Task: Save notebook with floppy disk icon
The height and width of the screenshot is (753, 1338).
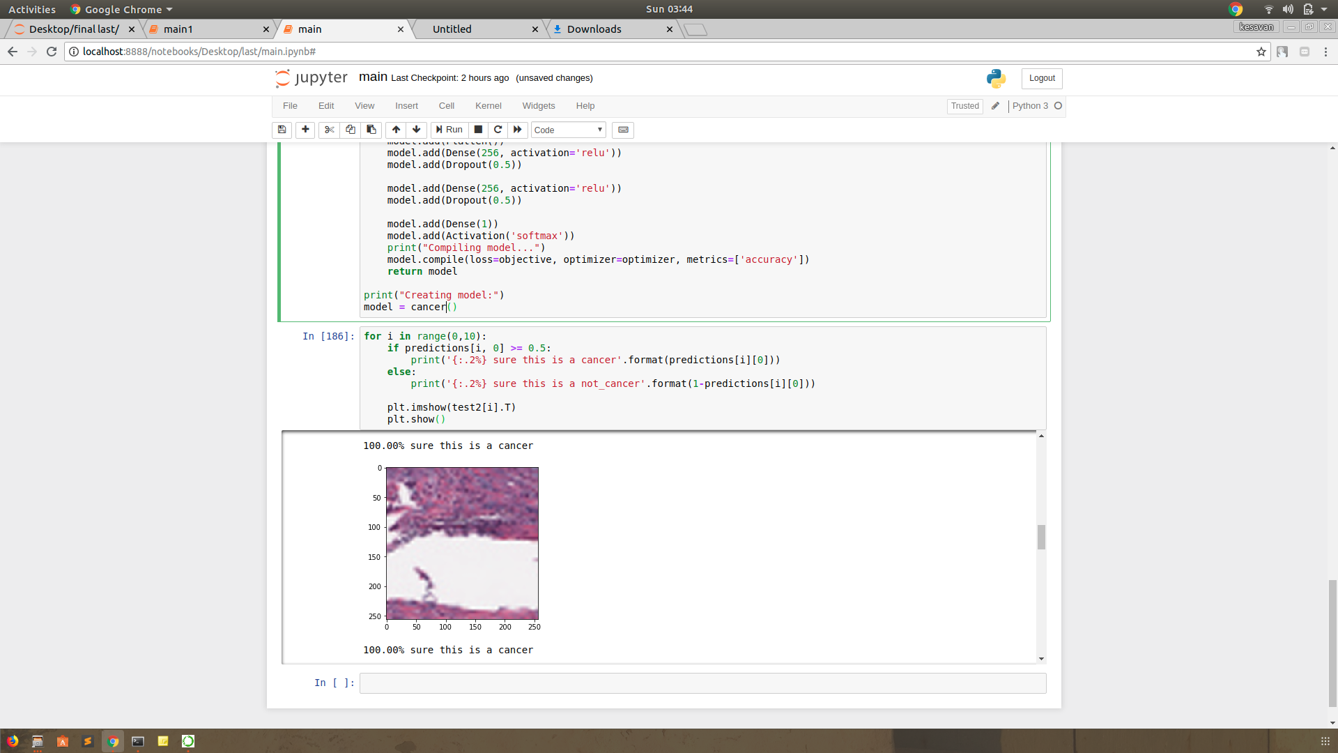Action: (x=282, y=130)
